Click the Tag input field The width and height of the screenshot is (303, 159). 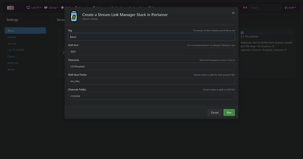(x=151, y=37)
